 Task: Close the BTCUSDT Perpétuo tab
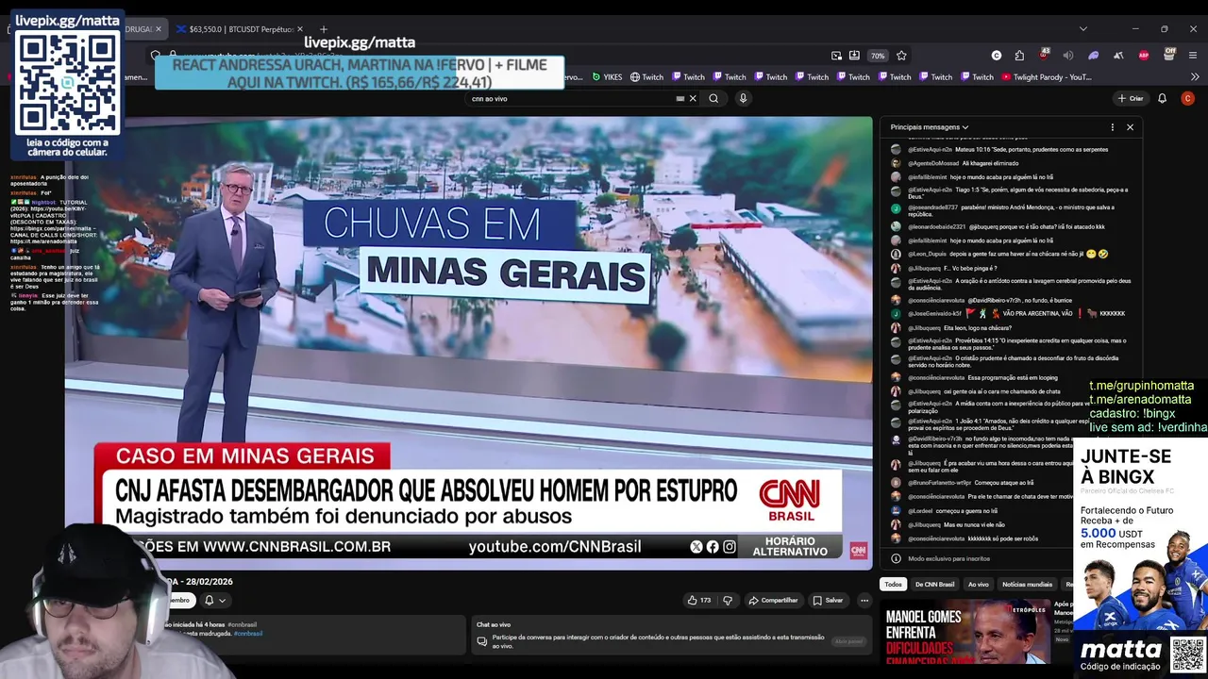(x=302, y=29)
